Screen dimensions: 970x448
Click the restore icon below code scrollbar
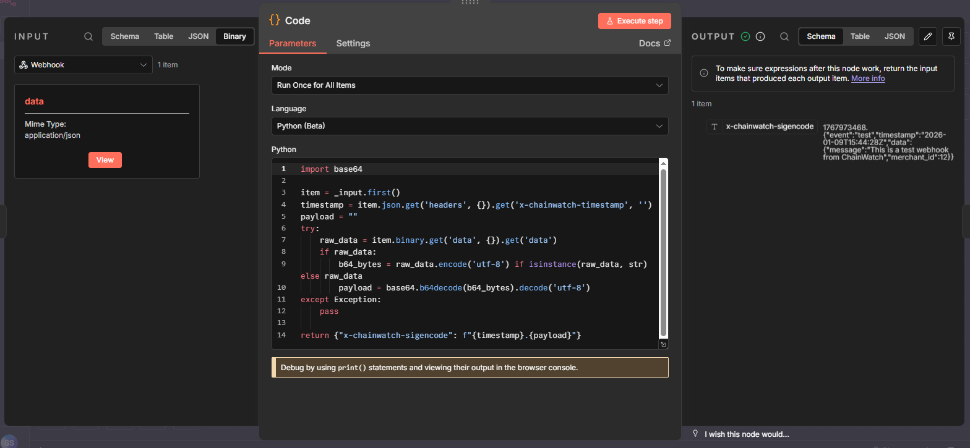663,344
